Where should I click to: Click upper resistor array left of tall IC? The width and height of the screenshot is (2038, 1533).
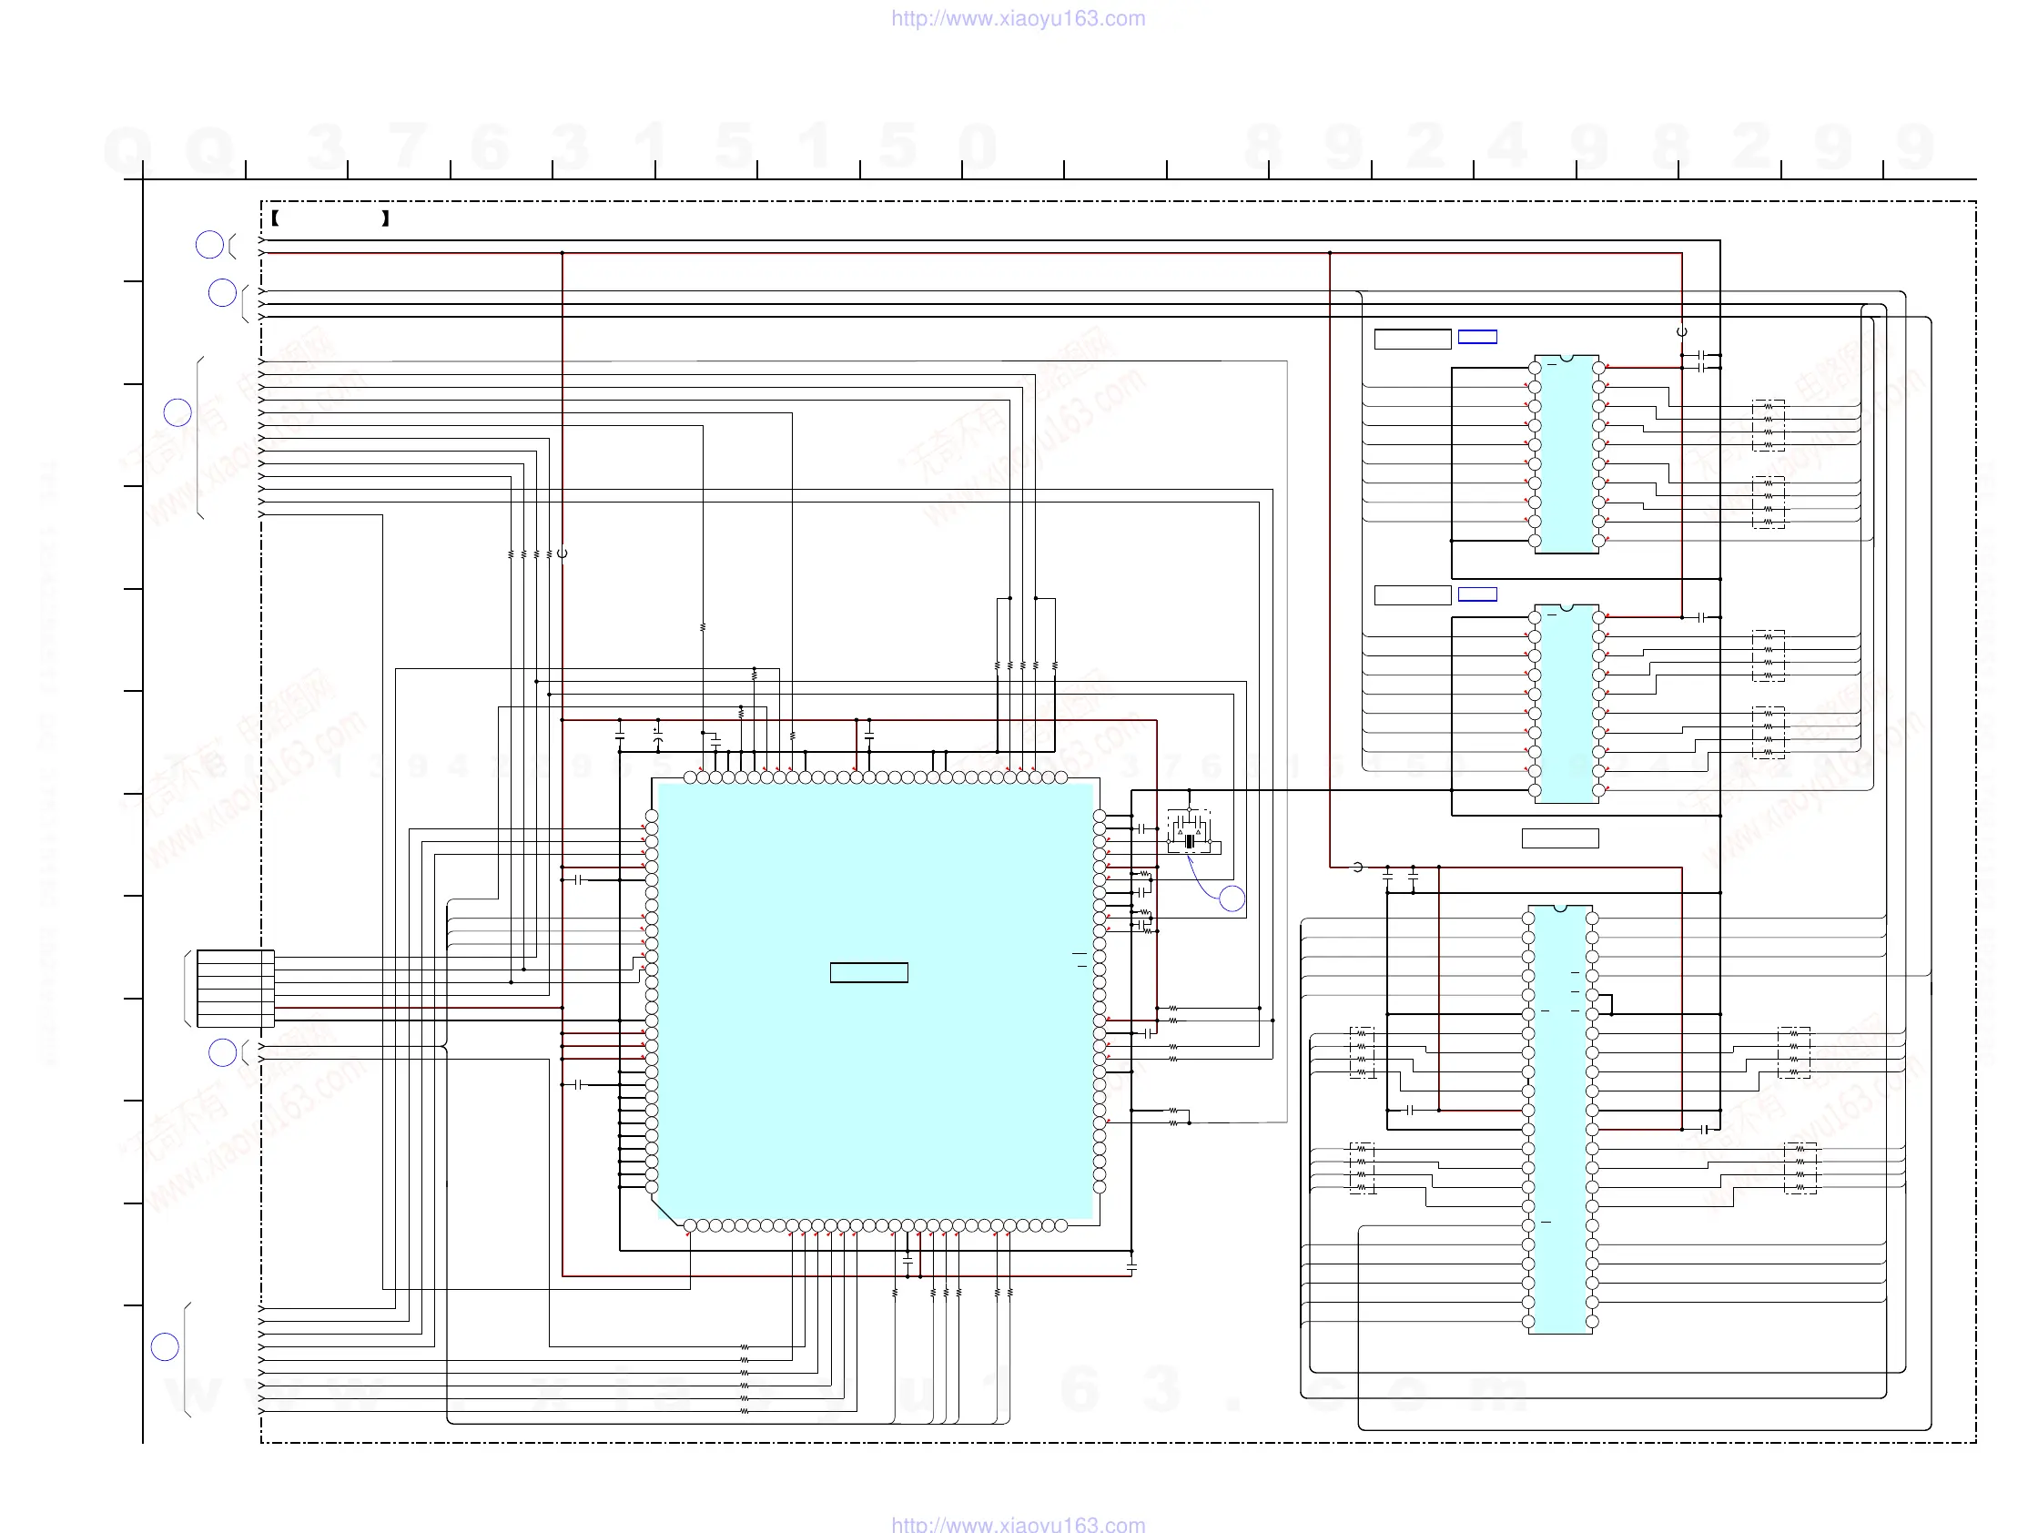click(1362, 1052)
